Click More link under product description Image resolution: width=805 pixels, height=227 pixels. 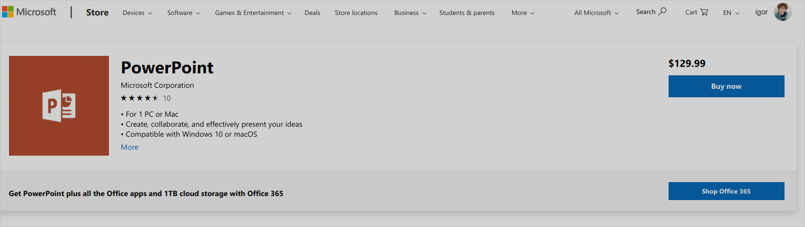129,147
